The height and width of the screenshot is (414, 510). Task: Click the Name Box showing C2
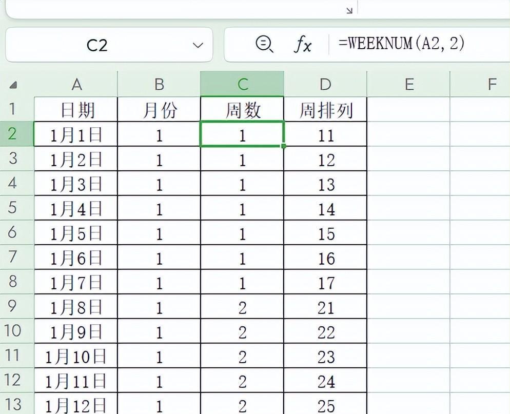pyautogui.click(x=109, y=45)
